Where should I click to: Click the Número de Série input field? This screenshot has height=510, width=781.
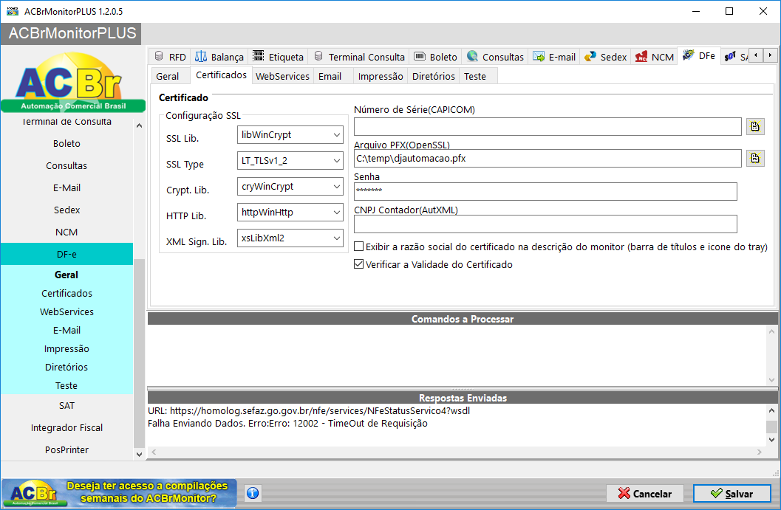(x=548, y=126)
